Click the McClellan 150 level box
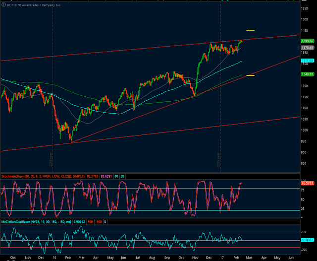The width and height of the screenshot is (317, 261). (x=90, y=222)
